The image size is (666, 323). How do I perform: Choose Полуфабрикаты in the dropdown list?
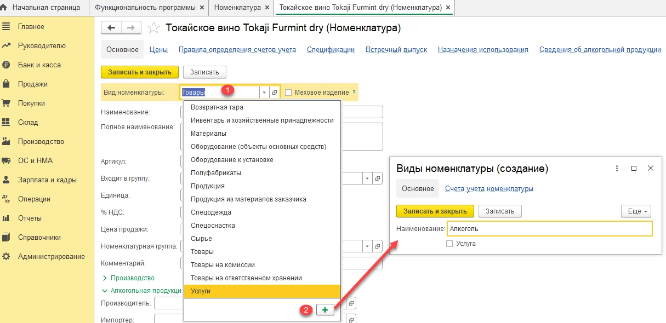[x=262, y=173]
